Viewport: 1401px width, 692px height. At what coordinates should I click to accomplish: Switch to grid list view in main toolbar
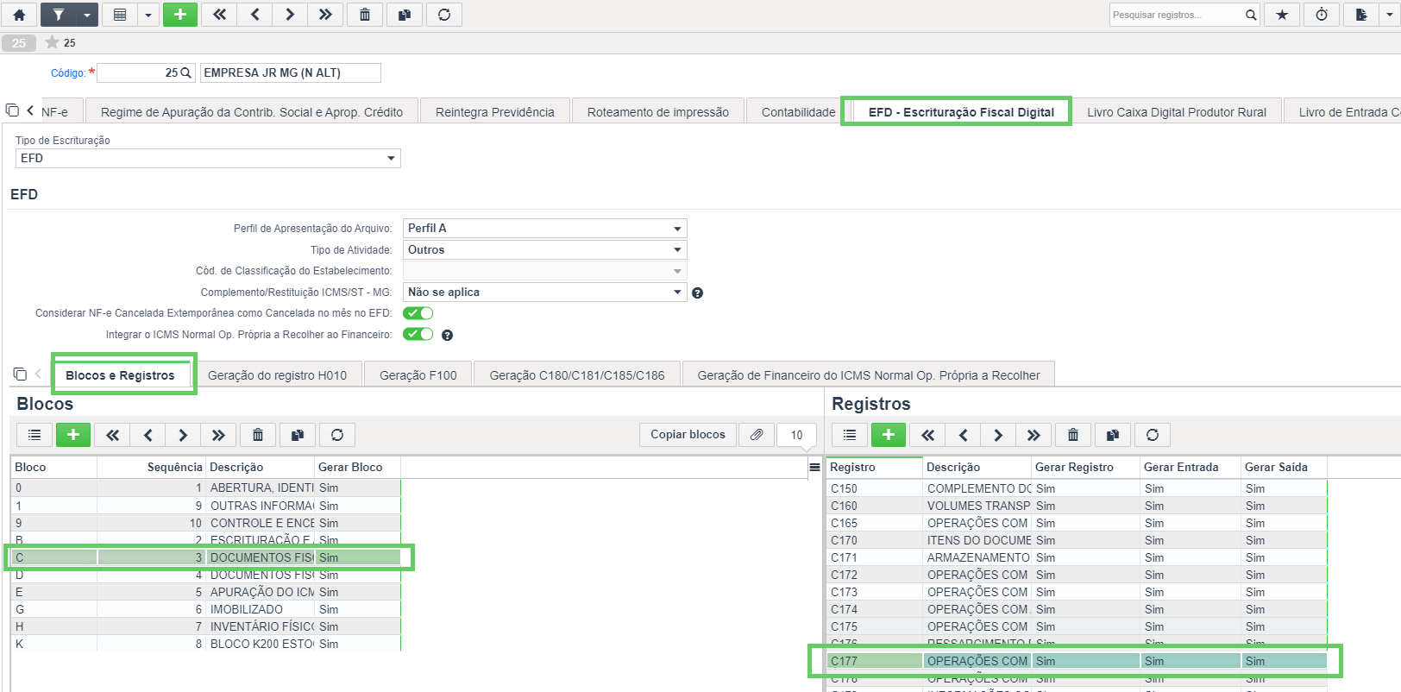pyautogui.click(x=120, y=15)
